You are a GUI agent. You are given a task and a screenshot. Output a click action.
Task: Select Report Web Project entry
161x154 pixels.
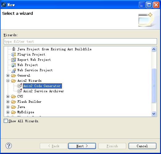tap(34, 60)
